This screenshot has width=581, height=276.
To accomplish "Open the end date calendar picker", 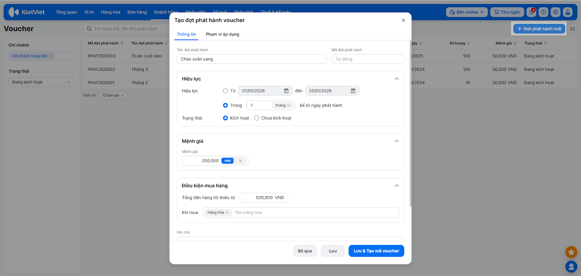I will click(353, 91).
